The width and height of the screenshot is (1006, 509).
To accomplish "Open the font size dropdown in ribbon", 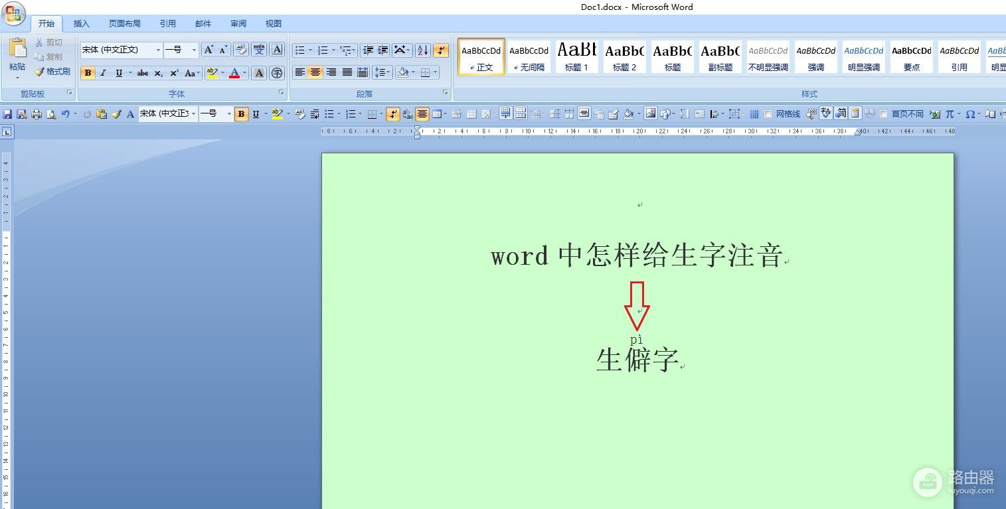I will click(194, 50).
